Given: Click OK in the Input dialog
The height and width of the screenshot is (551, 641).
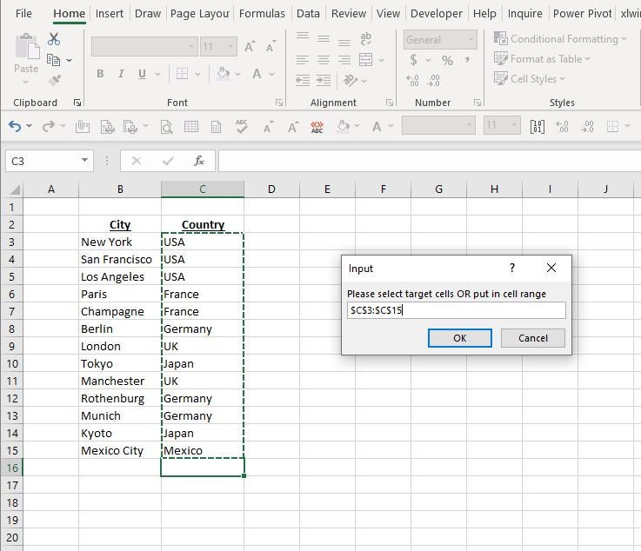Looking at the screenshot, I should click(460, 338).
